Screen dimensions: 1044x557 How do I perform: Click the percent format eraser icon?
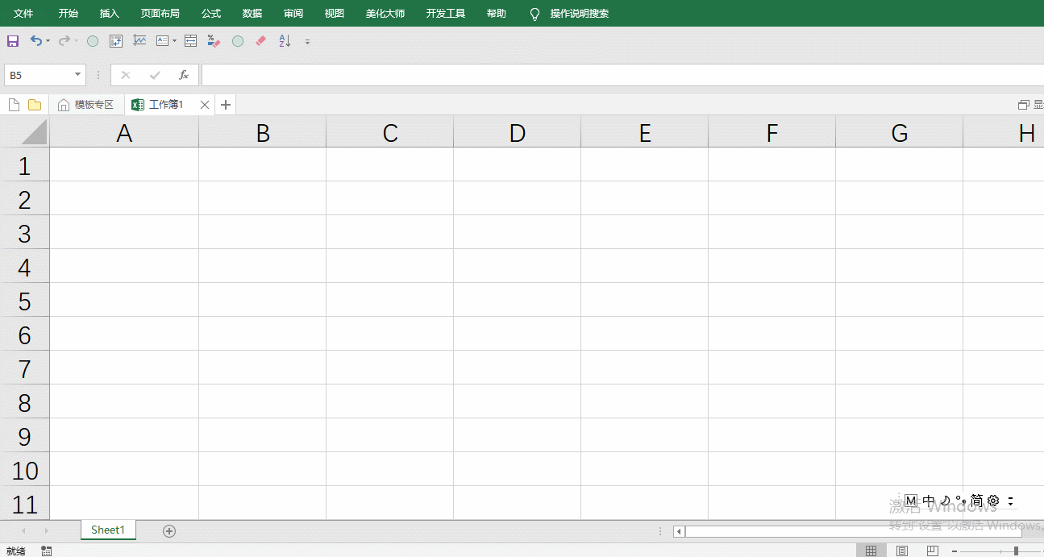coord(214,41)
